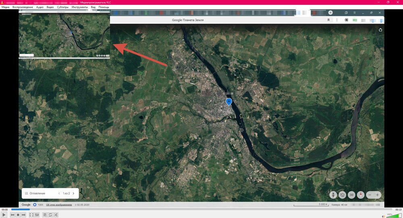
Task: Skip to next media in VLC
Action: click(23, 215)
